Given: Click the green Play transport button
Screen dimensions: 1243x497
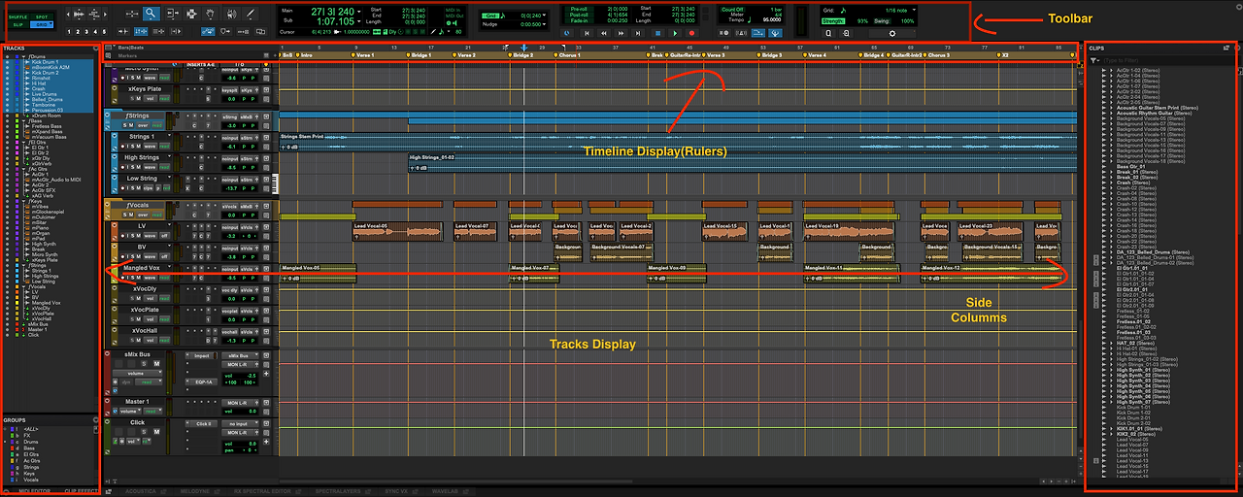Looking at the screenshot, I should (675, 33).
